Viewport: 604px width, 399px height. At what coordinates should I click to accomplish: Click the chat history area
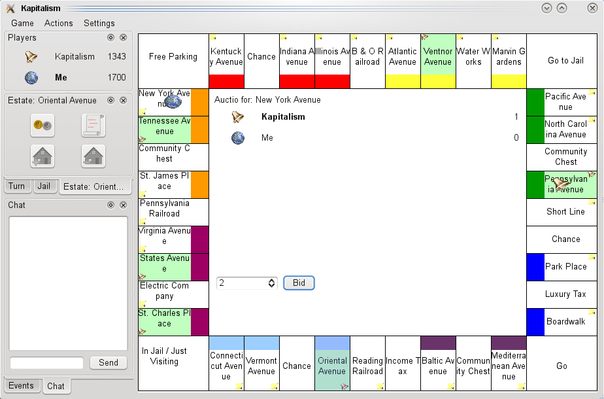click(x=68, y=283)
